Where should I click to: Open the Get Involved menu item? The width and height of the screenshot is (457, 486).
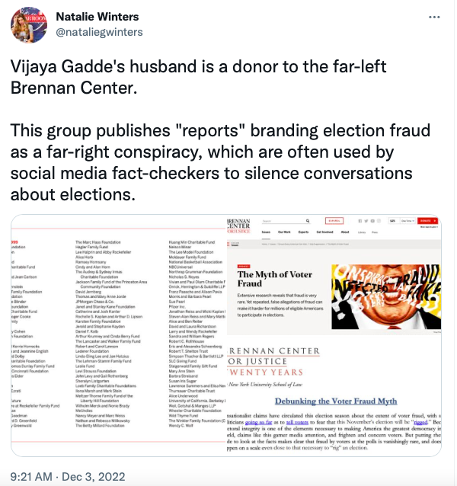(x=323, y=232)
